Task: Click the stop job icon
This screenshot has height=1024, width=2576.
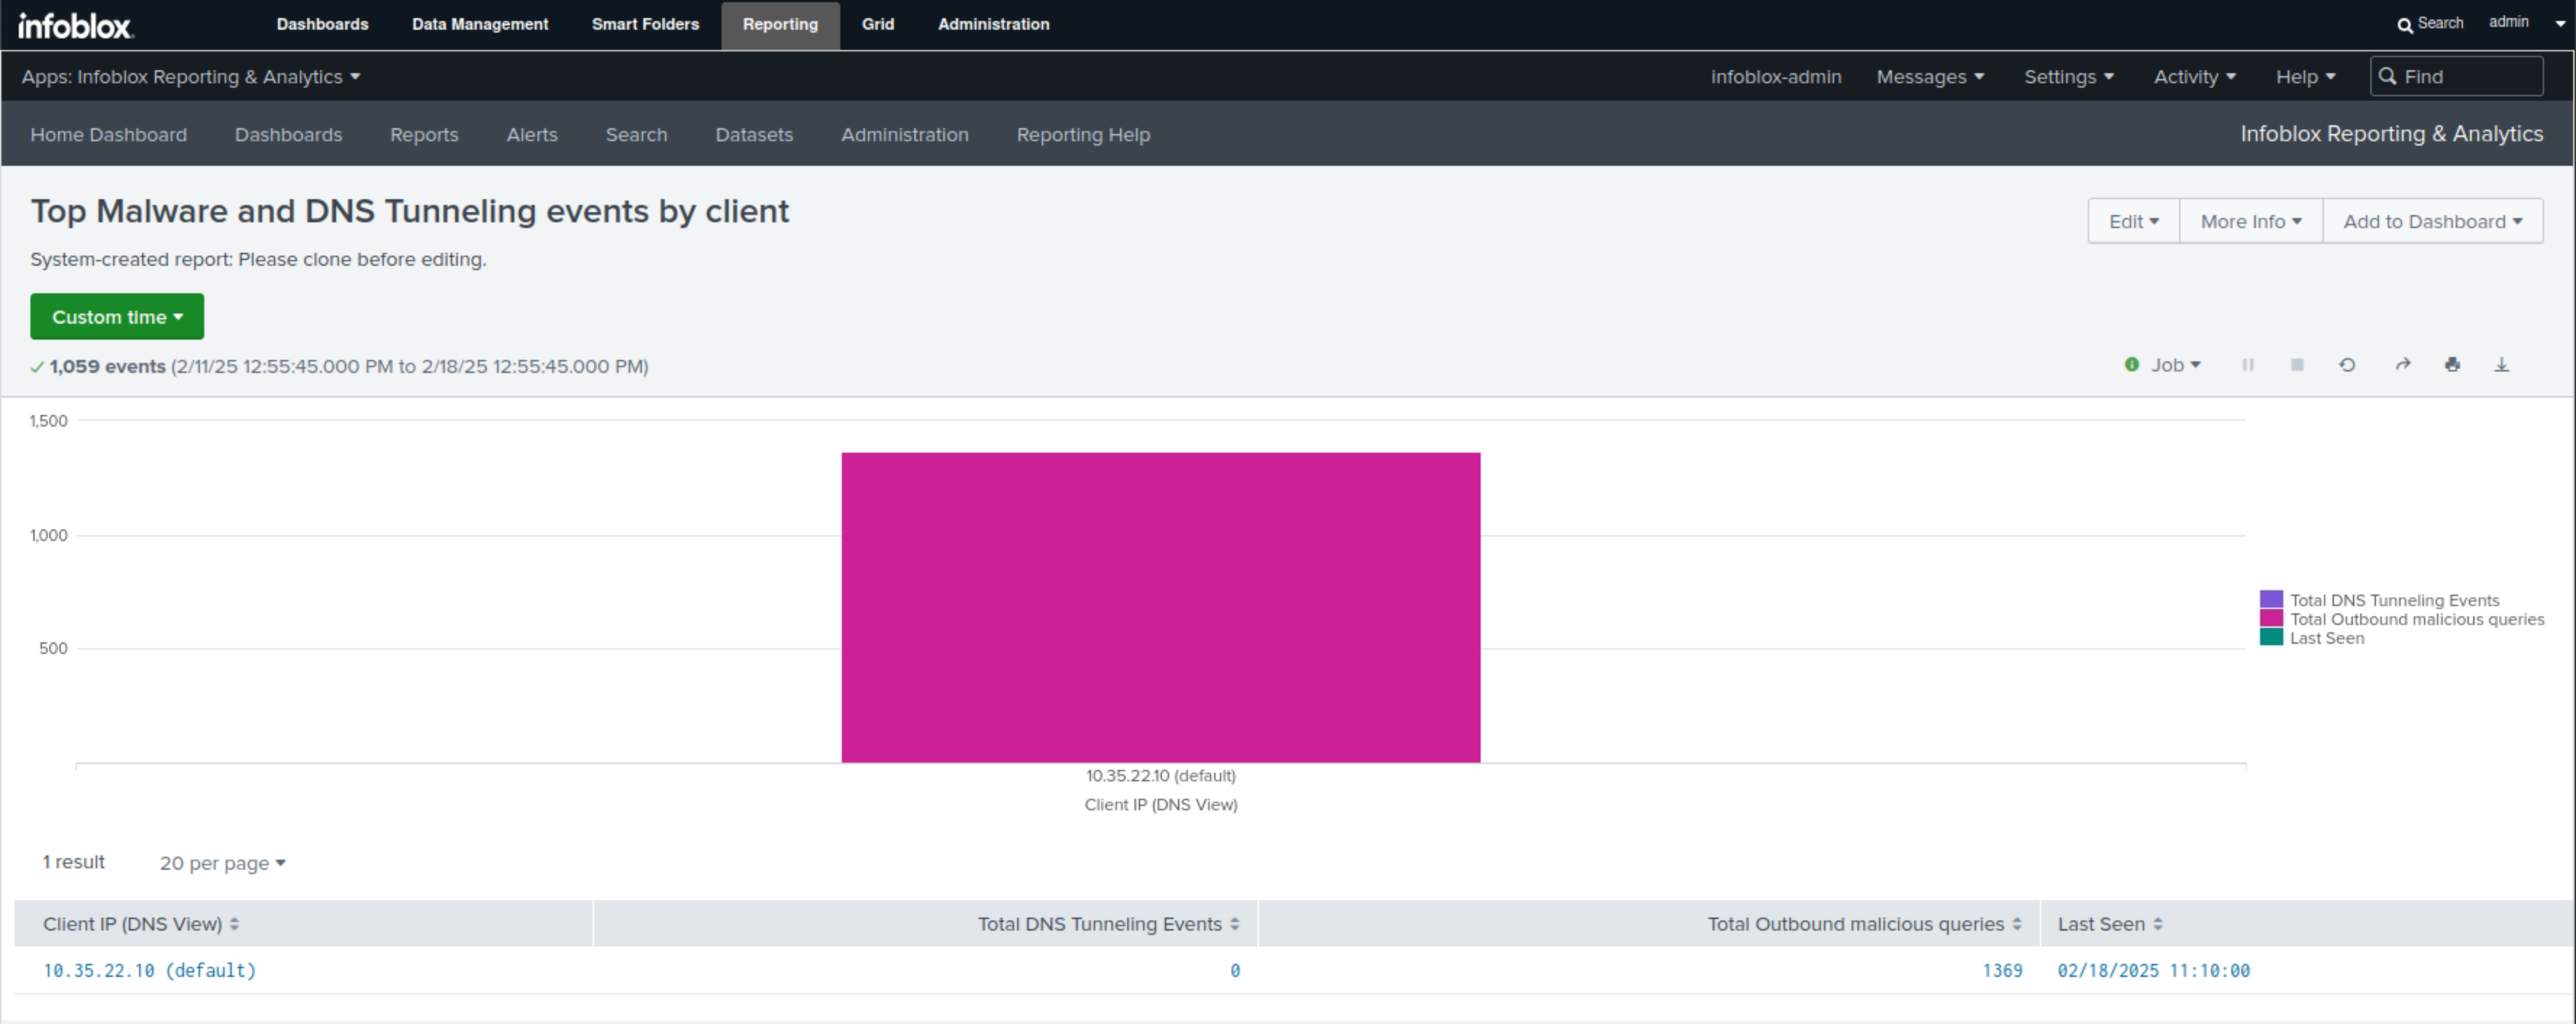Action: (2297, 365)
